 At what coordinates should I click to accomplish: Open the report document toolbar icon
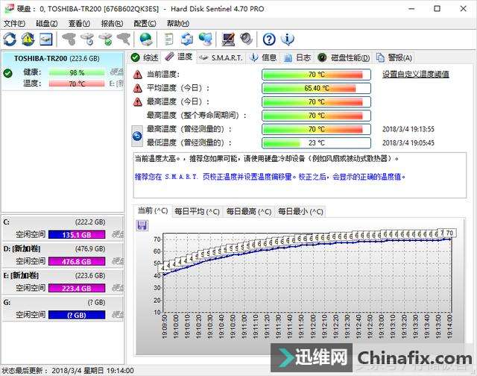tap(168, 40)
